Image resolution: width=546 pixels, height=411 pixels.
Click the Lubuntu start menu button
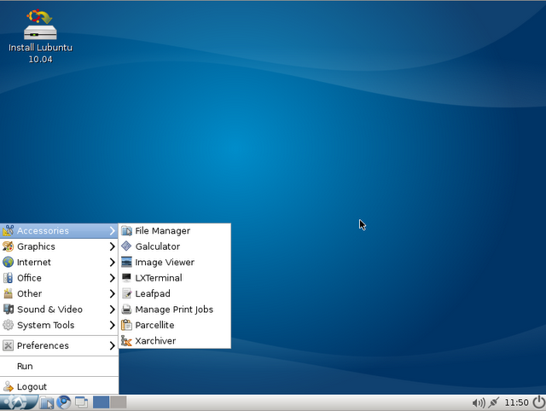click(x=17, y=402)
